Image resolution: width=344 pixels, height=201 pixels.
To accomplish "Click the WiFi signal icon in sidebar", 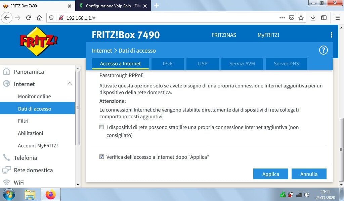I will pyautogui.click(x=7, y=183).
